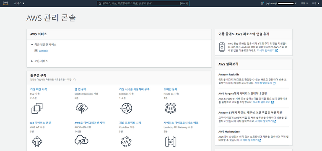The height and width of the screenshot is (151, 322).
Task: Open the 서비스 services dropdown menu
Action: 19,3
